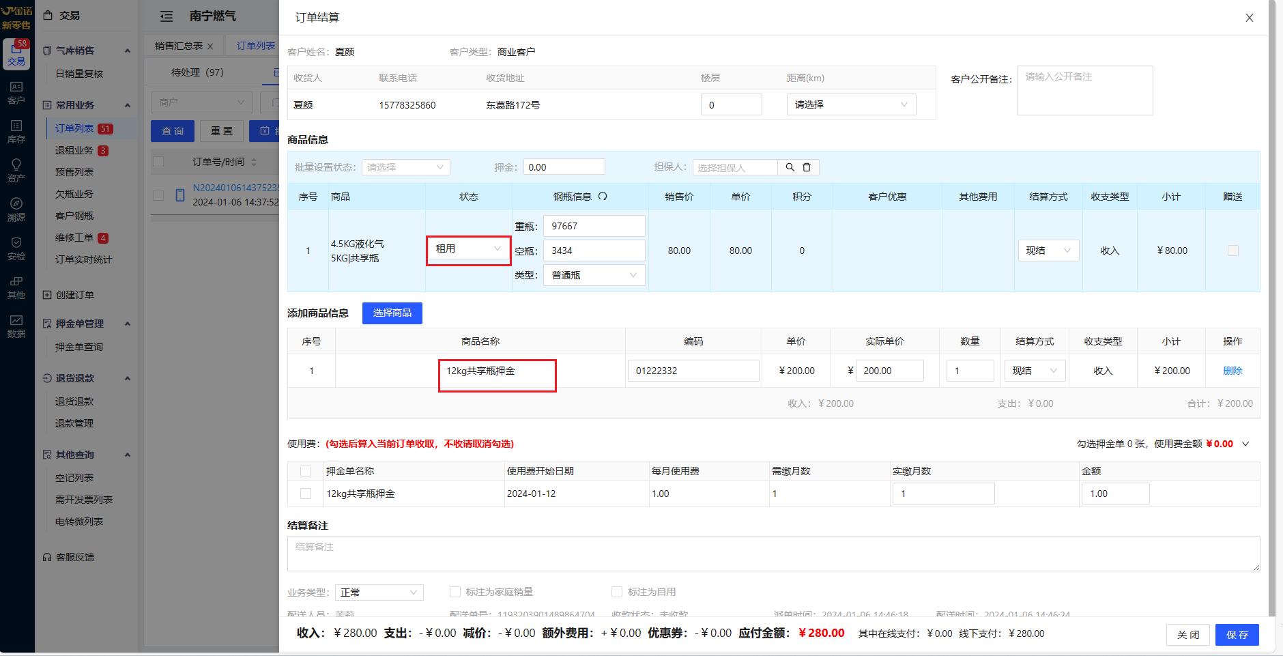Select the 待处理 (97) filter tab

point(197,72)
